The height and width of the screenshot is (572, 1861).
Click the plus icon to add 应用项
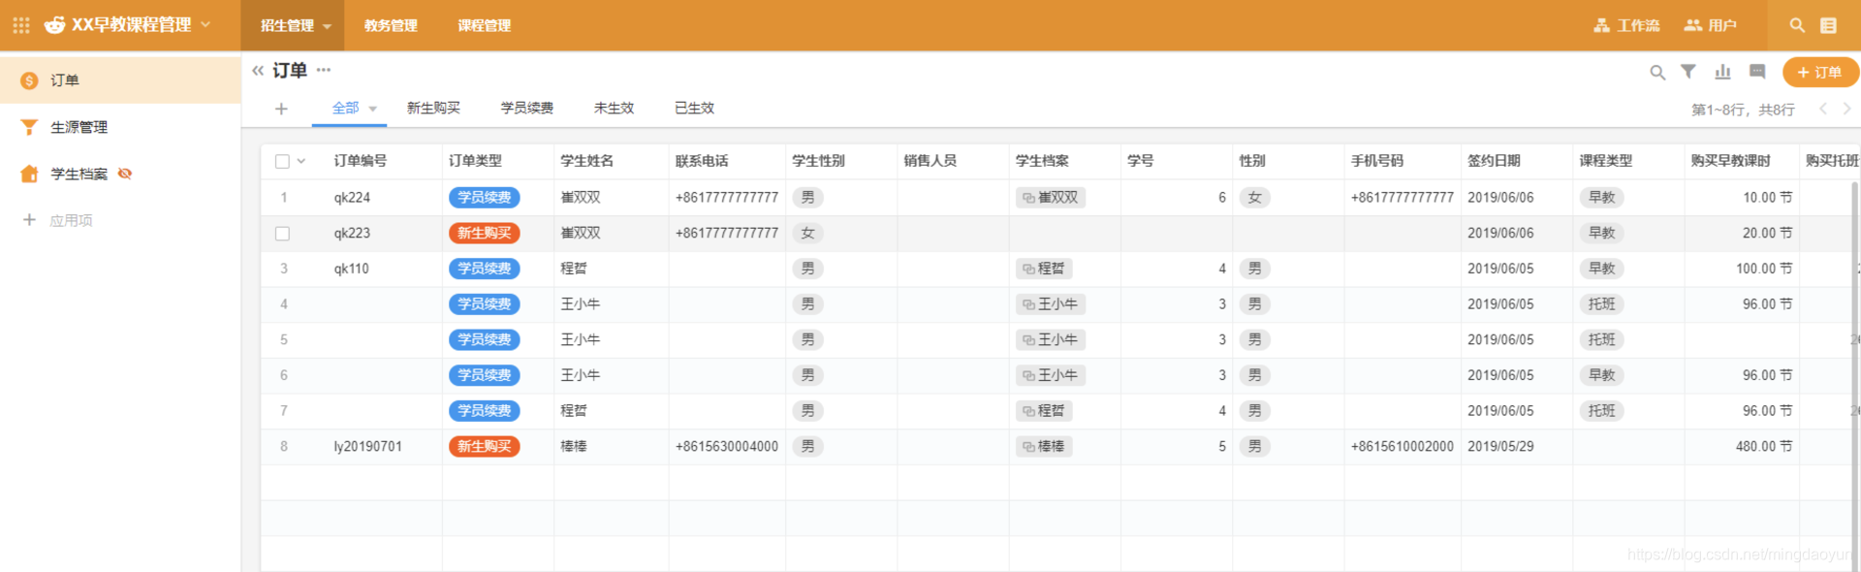(29, 220)
